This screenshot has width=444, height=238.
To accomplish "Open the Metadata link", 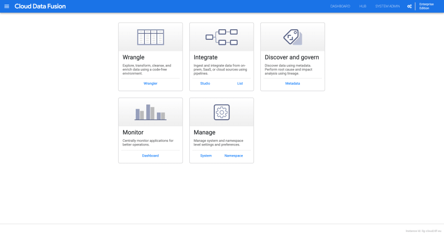I will pos(293,84).
